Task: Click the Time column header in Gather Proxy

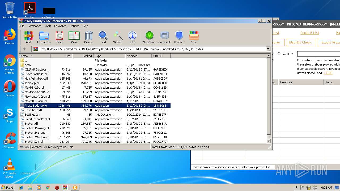Action: click(x=332, y=82)
